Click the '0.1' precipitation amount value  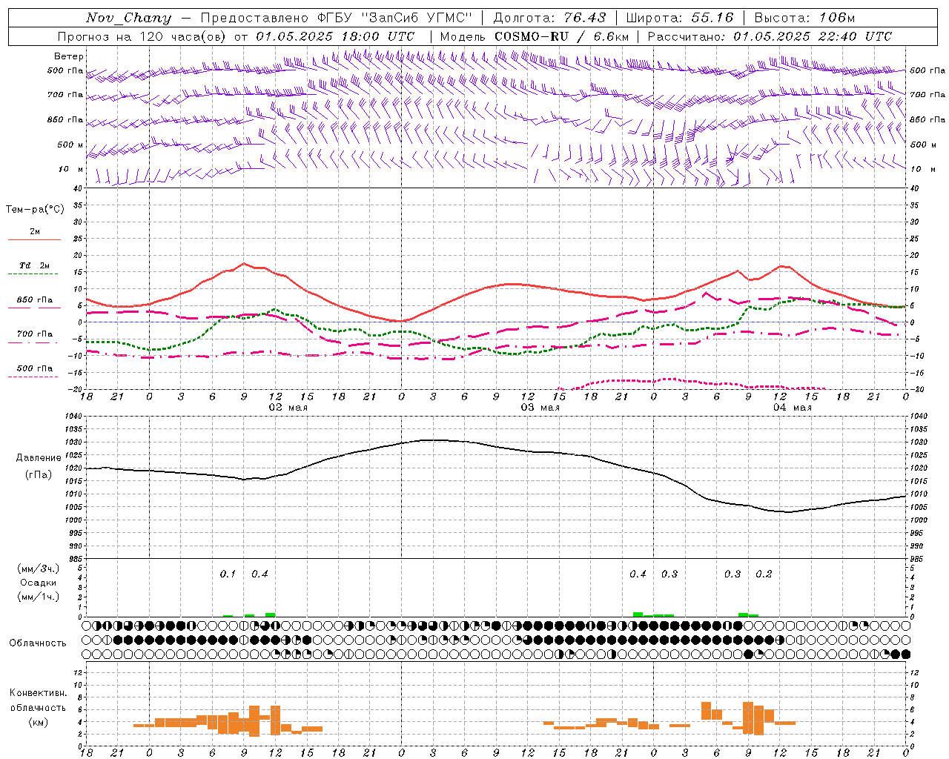228,574
